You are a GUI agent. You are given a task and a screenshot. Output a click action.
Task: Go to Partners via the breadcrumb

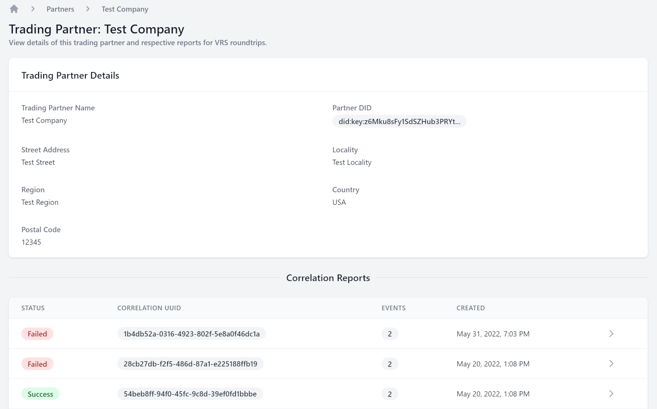[60, 9]
